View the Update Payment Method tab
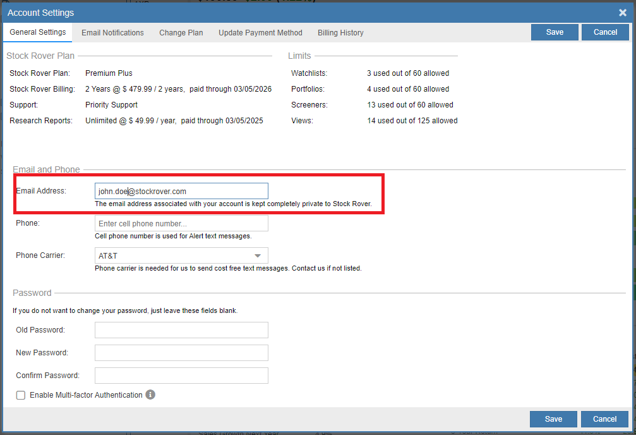 [x=260, y=32]
